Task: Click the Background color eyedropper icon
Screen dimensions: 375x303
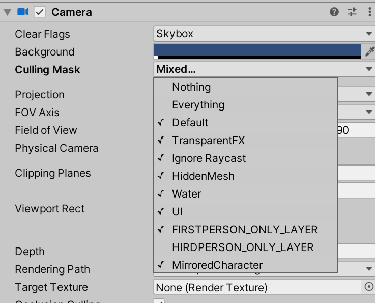Action: click(x=370, y=51)
